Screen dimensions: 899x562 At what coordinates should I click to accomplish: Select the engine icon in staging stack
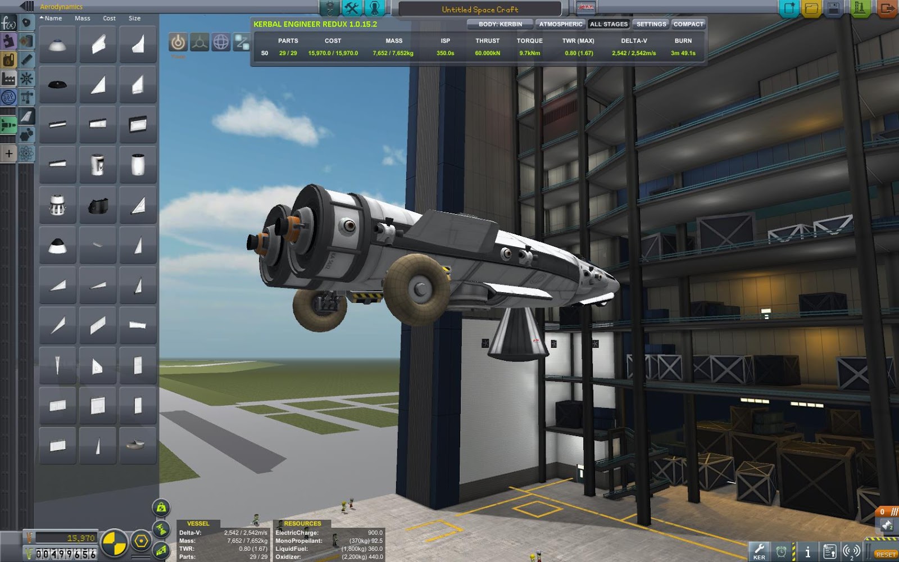(x=887, y=525)
